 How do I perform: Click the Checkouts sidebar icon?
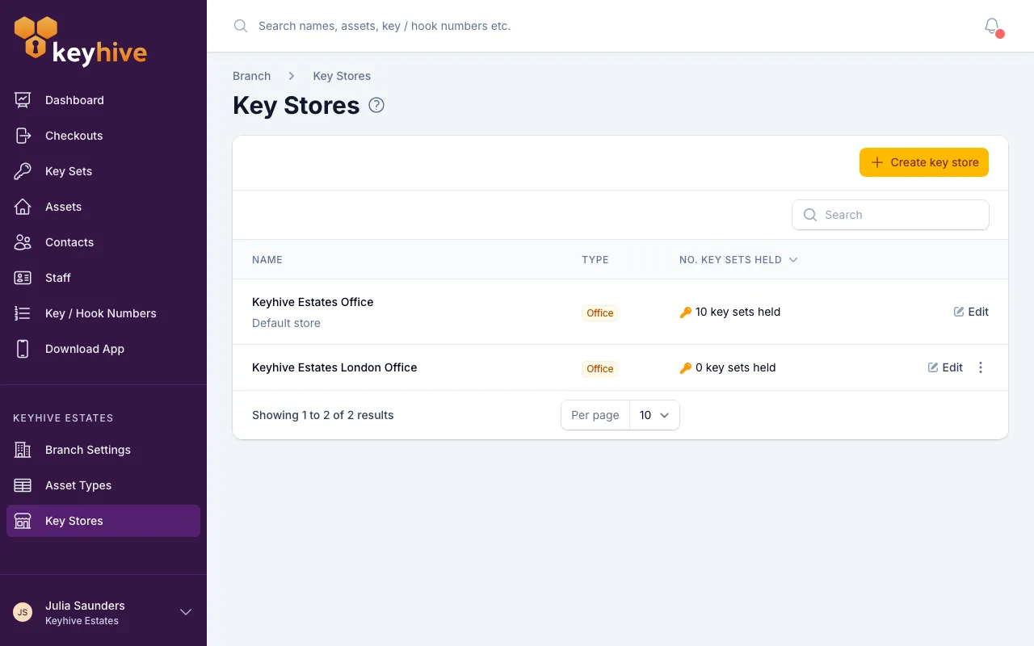(23, 136)
